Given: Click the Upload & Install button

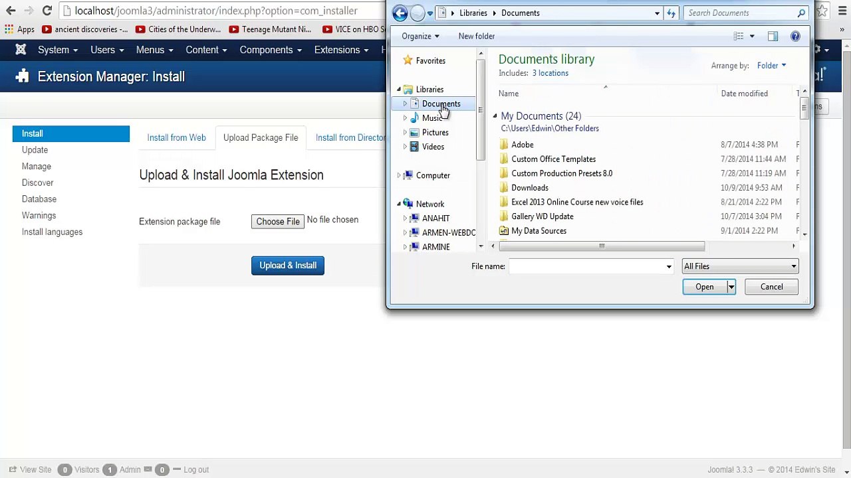Looking at the screenshot, I should pyautogui.click(x=288, y=266).
